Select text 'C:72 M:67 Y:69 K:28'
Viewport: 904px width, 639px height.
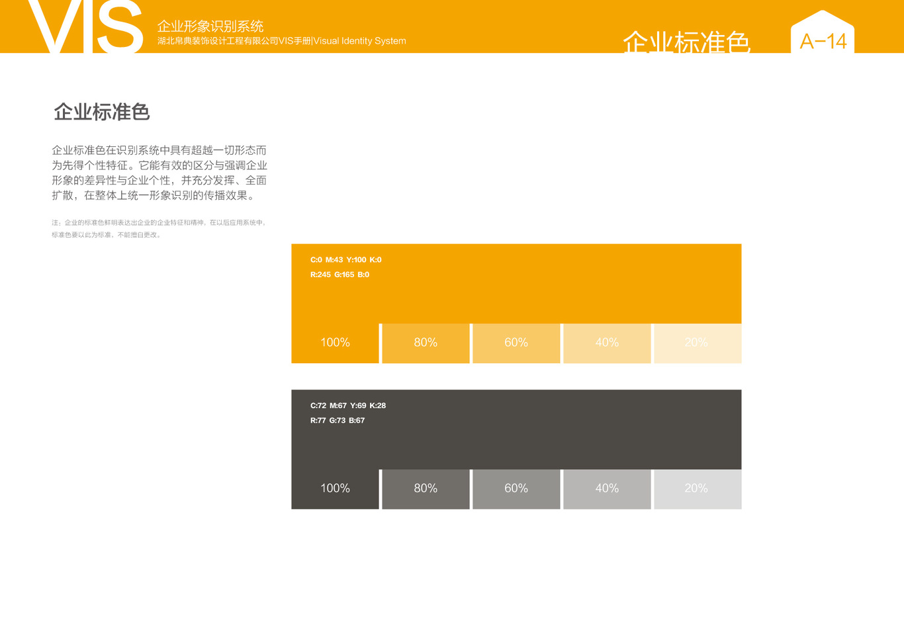(x=347, y=405)
